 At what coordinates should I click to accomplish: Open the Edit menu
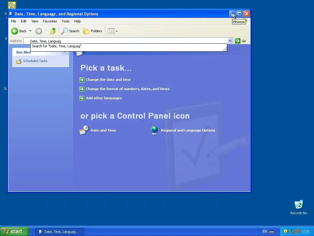pos(24,21)
